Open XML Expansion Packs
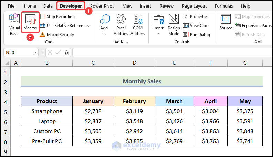The image size is (273, 157). [x=254, y=26]
